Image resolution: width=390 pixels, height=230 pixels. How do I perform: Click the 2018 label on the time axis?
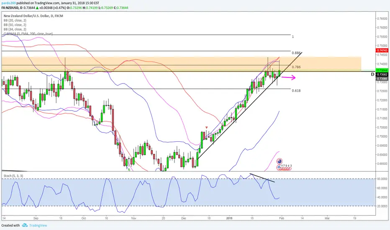coord(229,218)
